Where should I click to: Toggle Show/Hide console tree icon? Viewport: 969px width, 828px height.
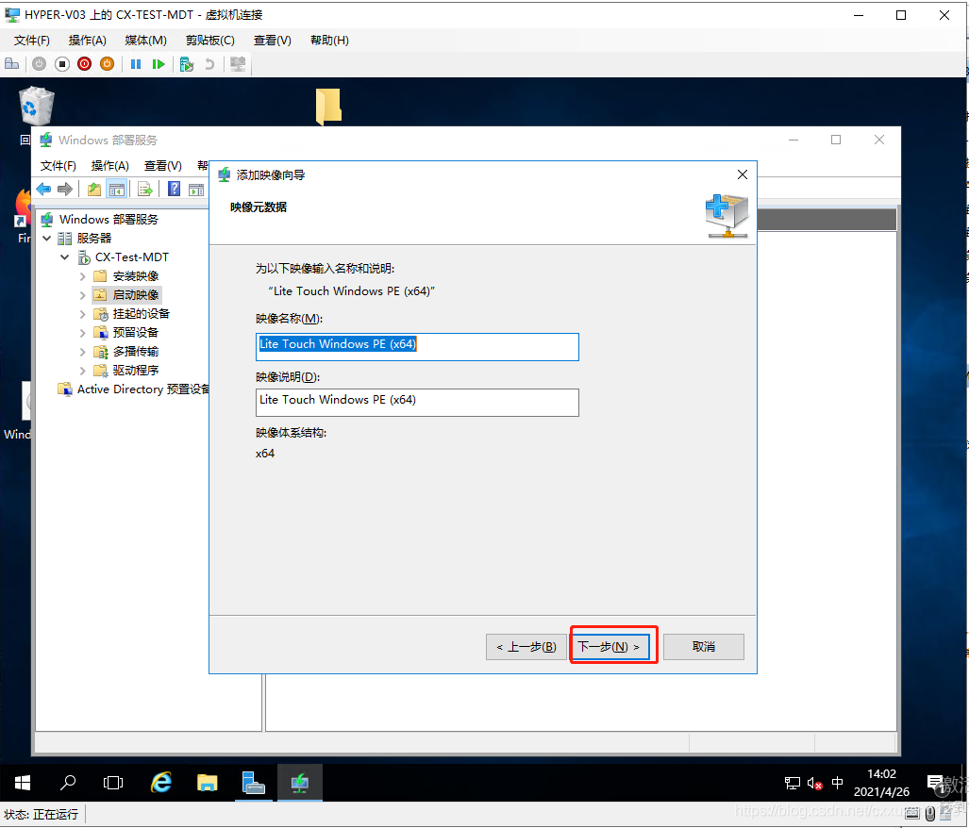pos(117,189)
